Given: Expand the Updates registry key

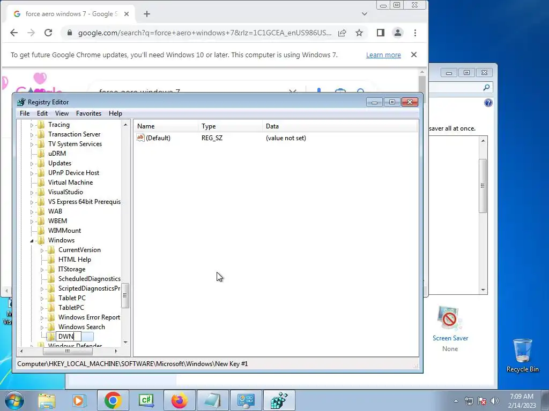Looking at the screenshot, I should click(32, 164).
